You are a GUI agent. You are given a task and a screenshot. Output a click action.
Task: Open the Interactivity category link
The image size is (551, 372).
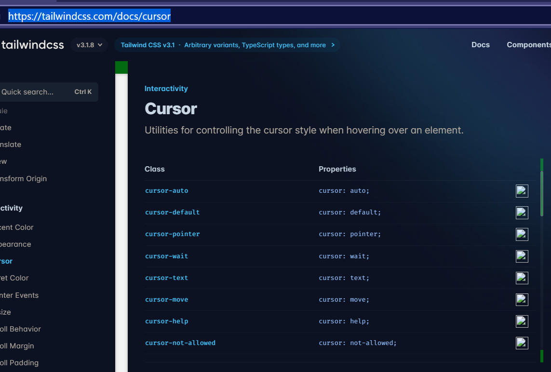tap(166, 88)
